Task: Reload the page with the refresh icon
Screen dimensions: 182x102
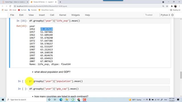Action: pos(10,6)
